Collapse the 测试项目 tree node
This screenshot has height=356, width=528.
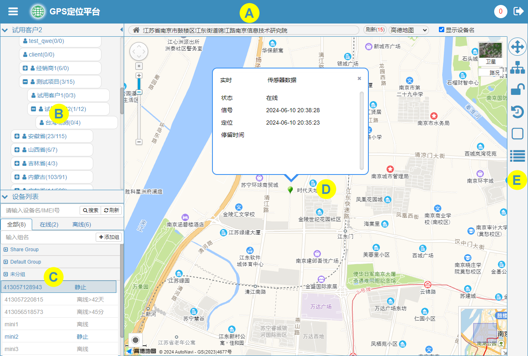point(25,82)
